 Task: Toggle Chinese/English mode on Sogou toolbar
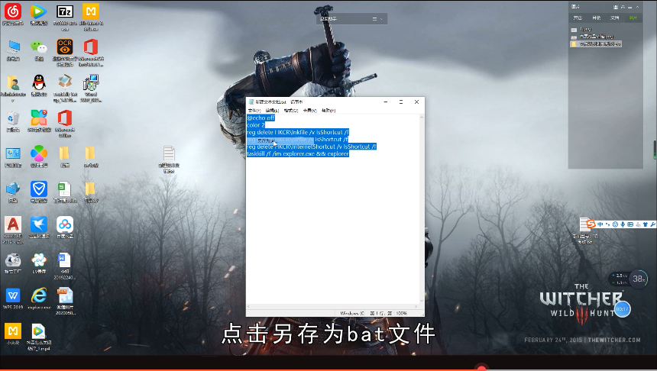pos(600,224)
